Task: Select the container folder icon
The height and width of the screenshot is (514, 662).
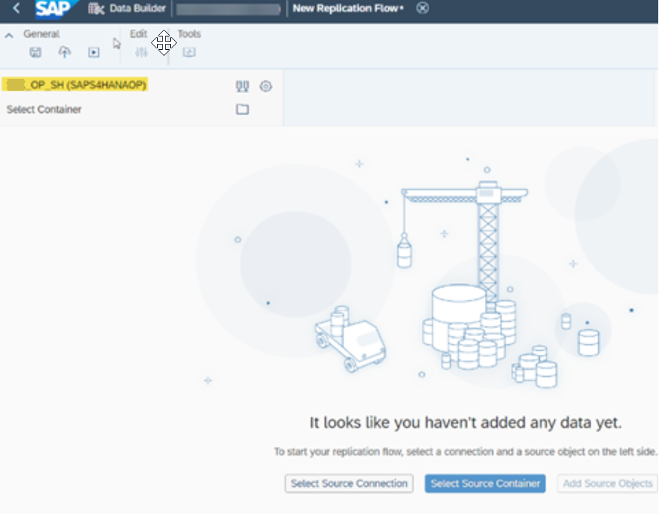Action: click(x=241, y=109)
